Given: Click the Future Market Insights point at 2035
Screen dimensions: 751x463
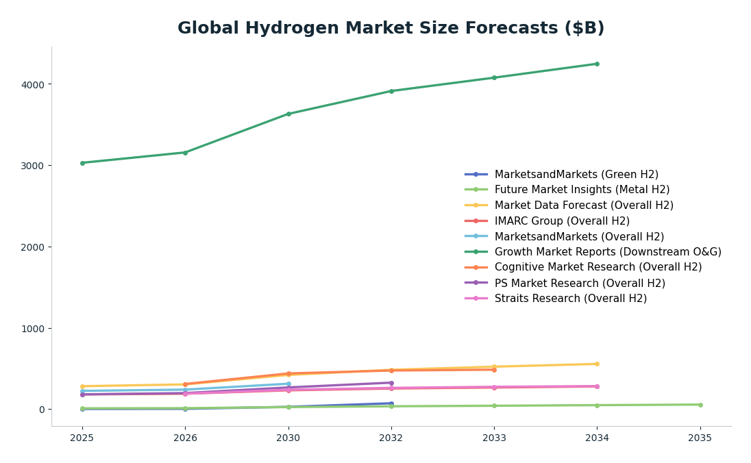Looking at the screenshot, I should coord(700,405).
